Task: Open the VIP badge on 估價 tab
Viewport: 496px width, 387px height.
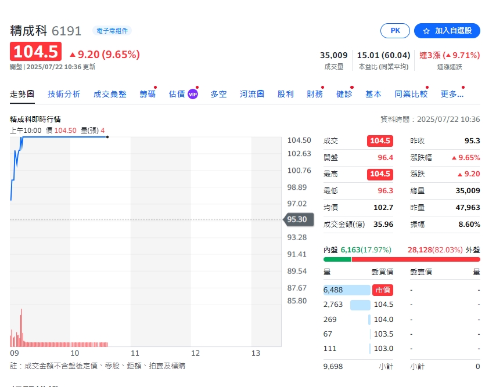Action: coord(192,93)
